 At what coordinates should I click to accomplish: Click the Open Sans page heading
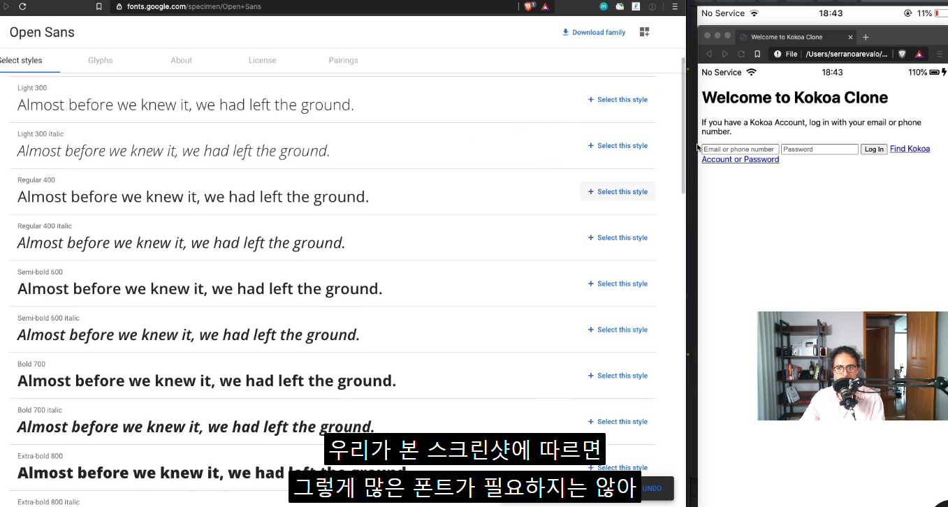click(42, 32)
